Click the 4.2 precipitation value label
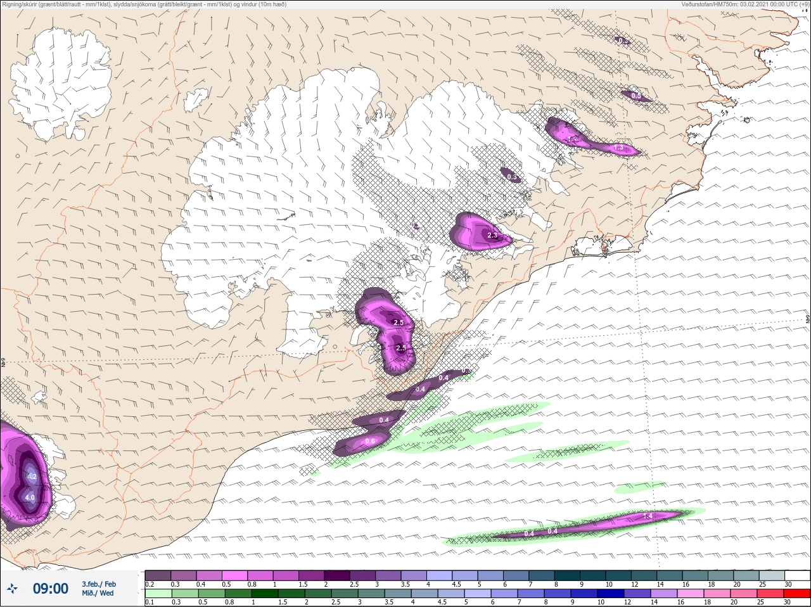 click(x=32, y=476)
